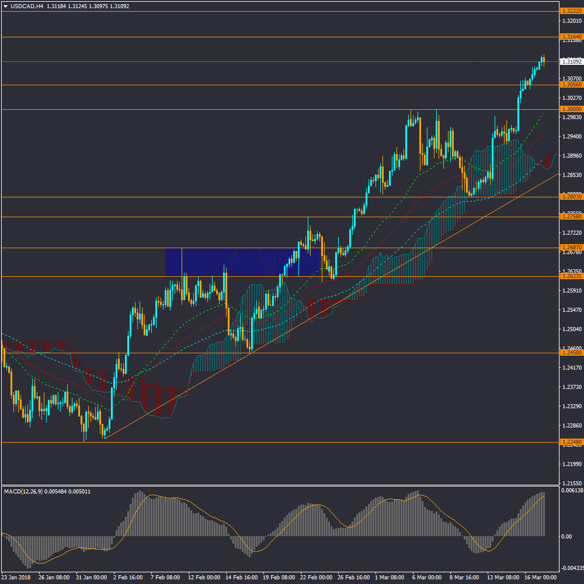Click the current price label 1.31092
The width and height of the screenshot is (584, 584).
[x=570, y=61]
